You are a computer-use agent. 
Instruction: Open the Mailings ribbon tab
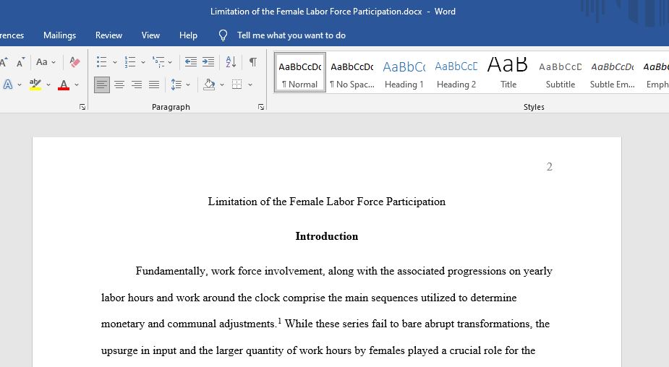click(60, 35)
